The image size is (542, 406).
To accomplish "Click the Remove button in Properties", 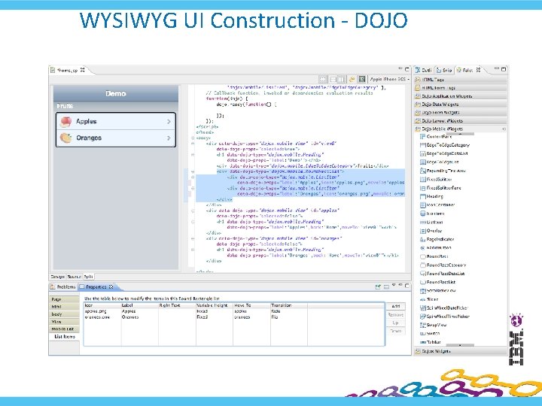I will tap(396, 315).
